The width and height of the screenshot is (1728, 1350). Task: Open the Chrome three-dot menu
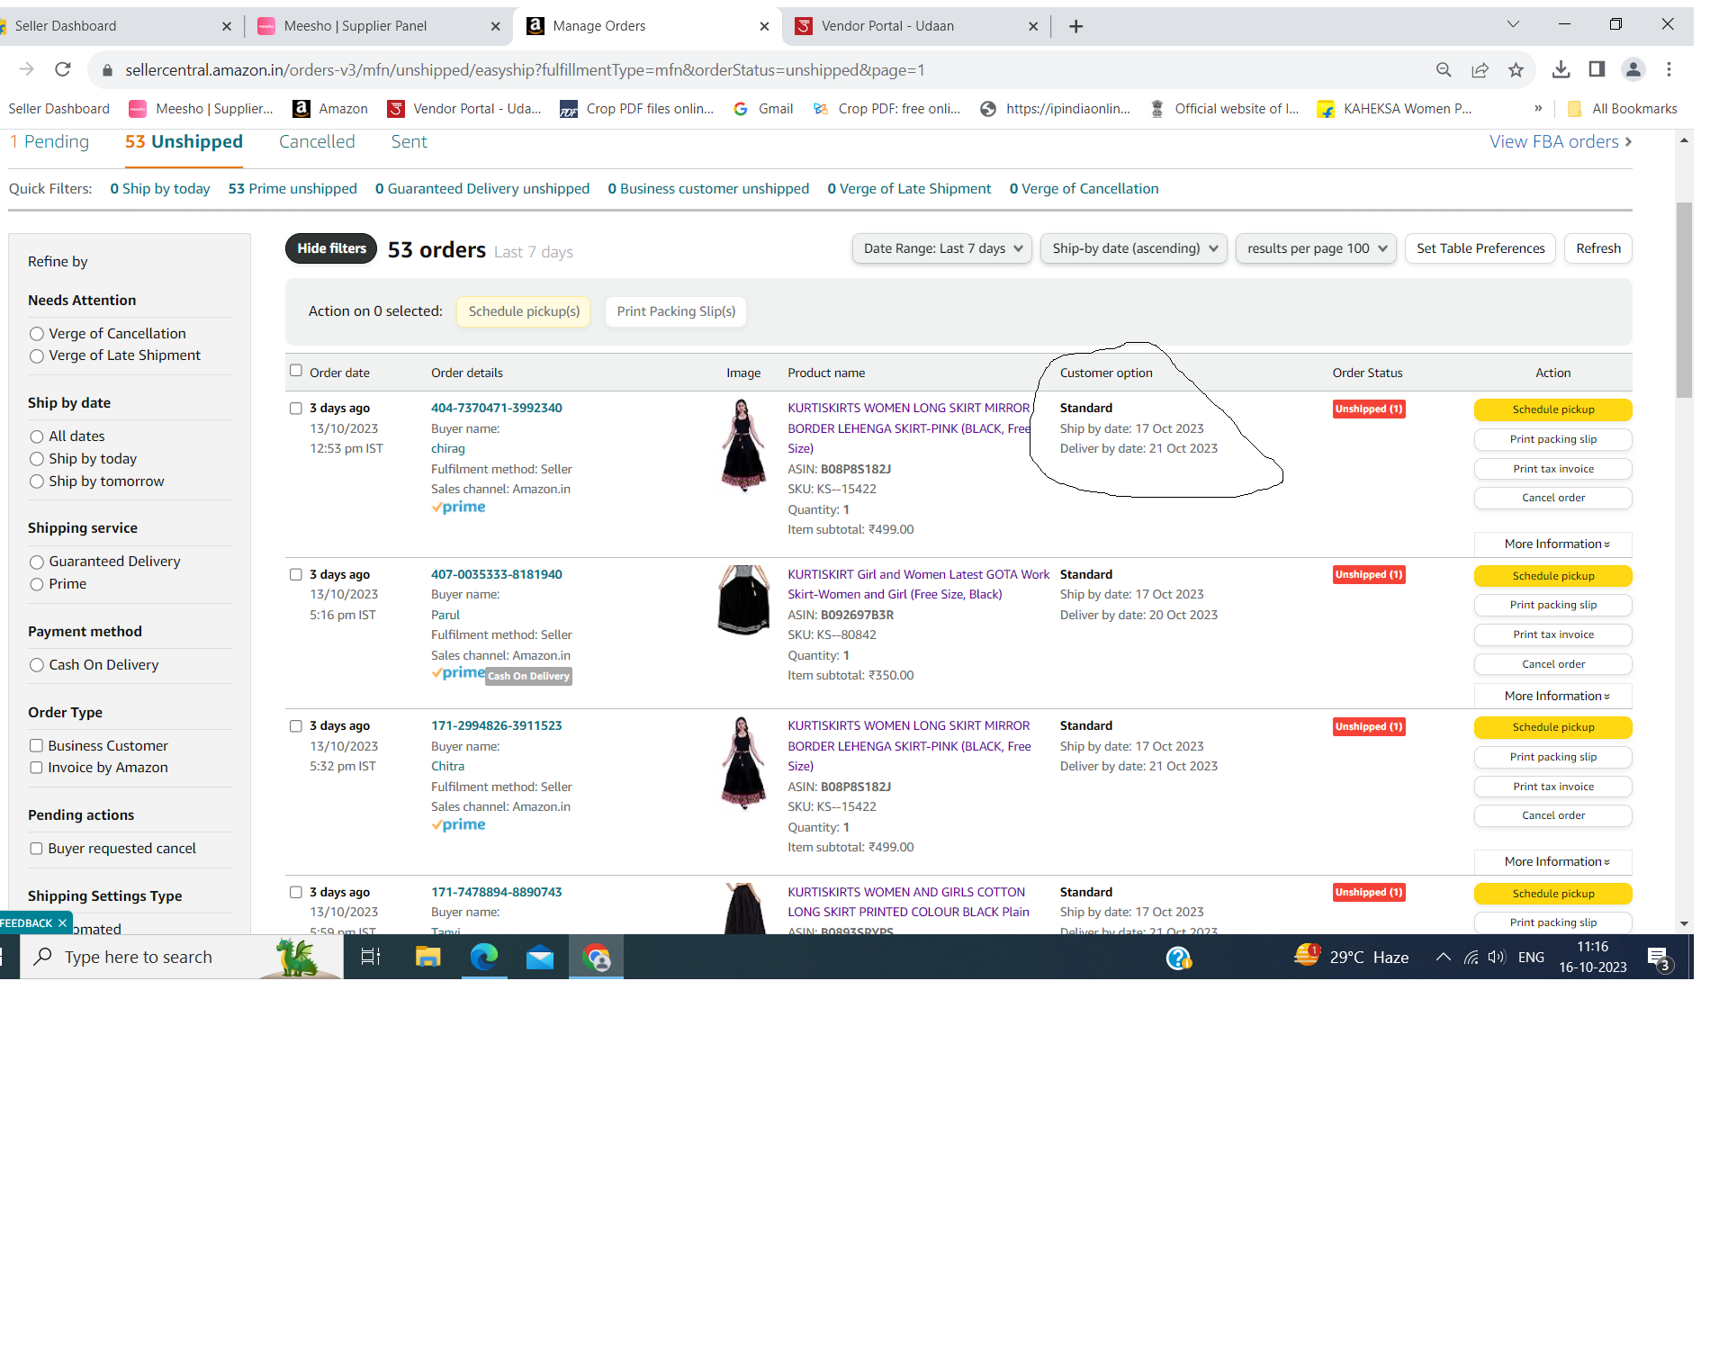point(1669,69)
